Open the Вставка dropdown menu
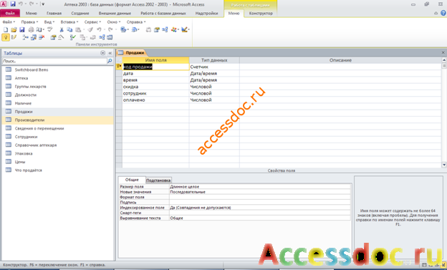The height and width of the screenshot is (270, 447). tap(69, 21)
